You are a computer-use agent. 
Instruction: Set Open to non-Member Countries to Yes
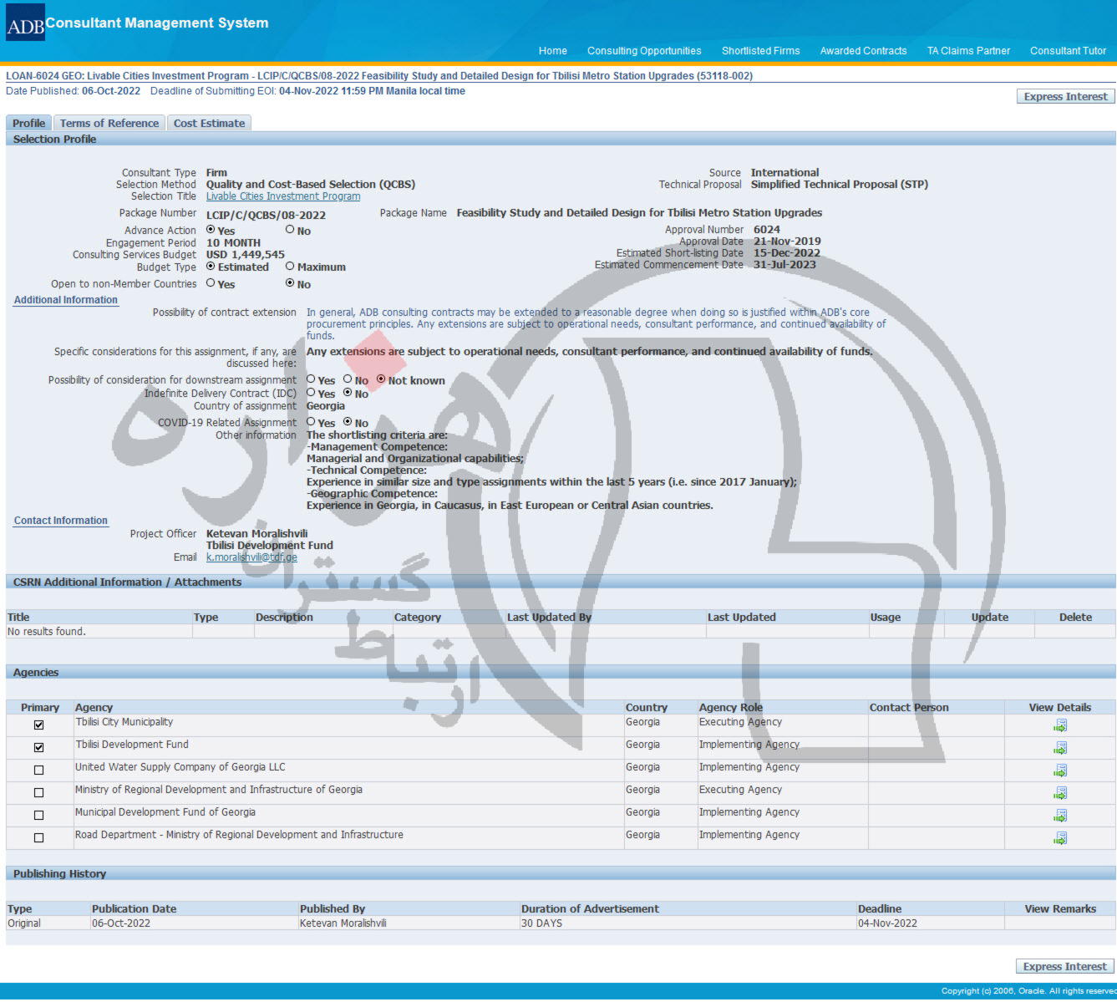point(211,283)
